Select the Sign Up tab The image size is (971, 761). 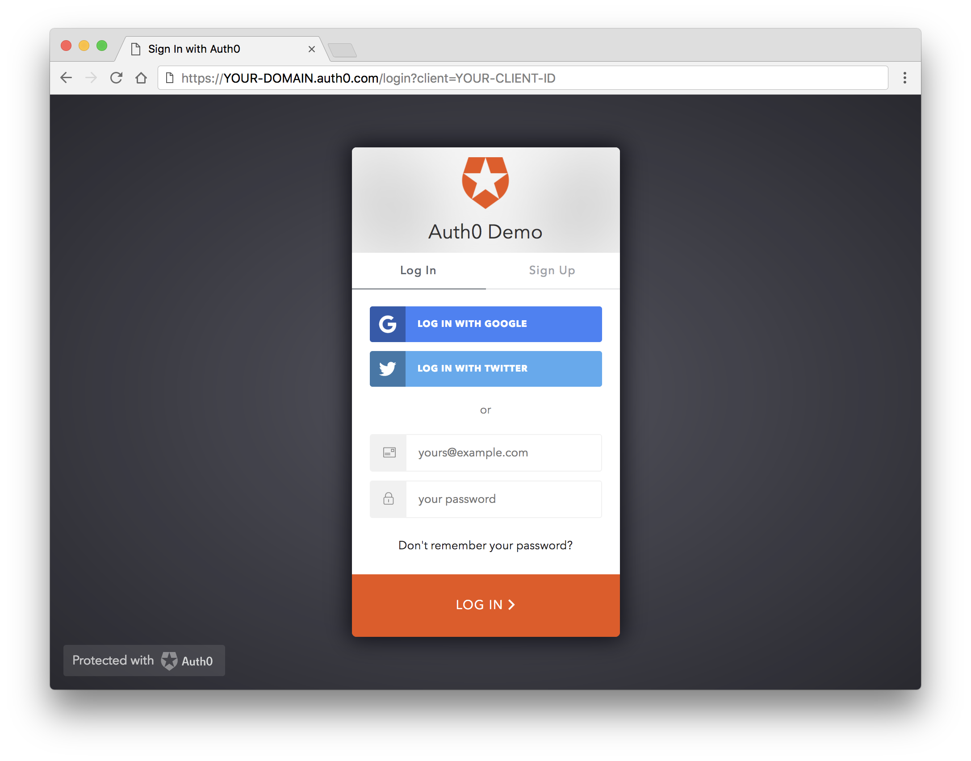point(552,270)
